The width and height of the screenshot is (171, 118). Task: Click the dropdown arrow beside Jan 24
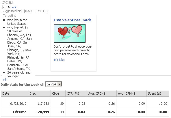[x=60, y=84]
